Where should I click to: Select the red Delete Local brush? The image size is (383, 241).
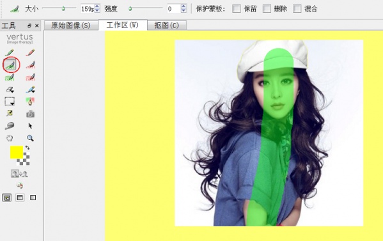30,65
